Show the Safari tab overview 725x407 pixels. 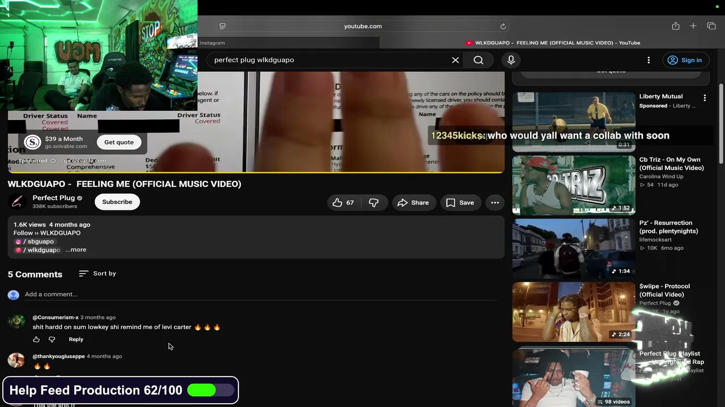[711, 26]
